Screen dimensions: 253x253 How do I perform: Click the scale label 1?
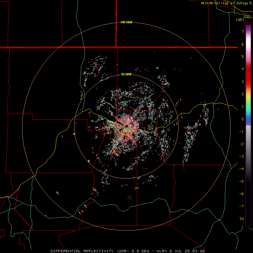pos(243,107)
